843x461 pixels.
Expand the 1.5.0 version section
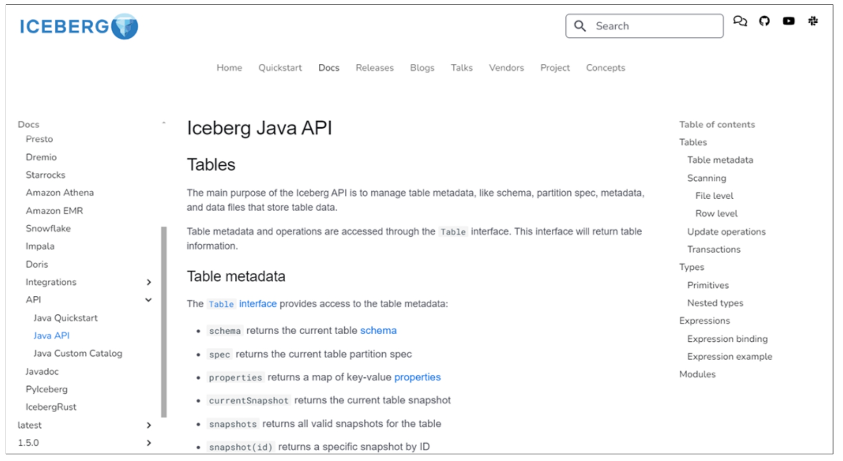[149, 443]
